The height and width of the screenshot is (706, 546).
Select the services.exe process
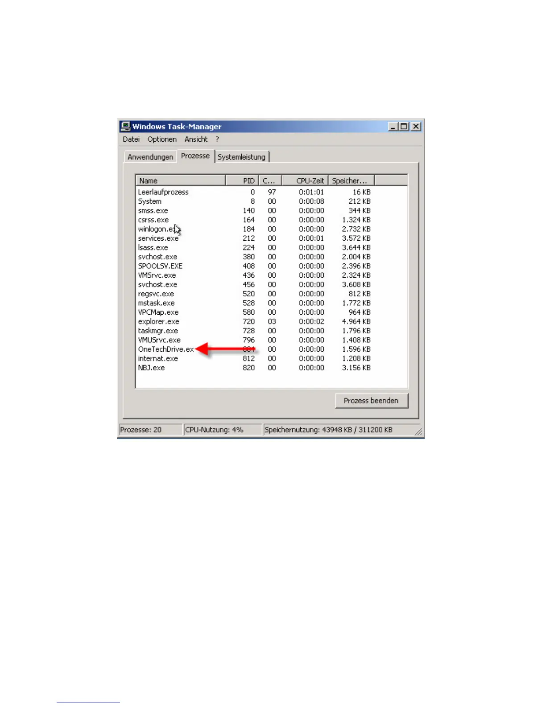[254, 238]
